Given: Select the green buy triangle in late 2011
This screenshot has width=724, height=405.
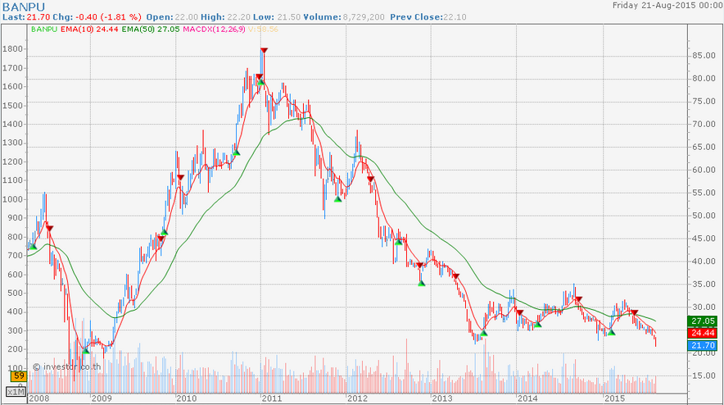Looking at the screenshot, I should point(337,199).
